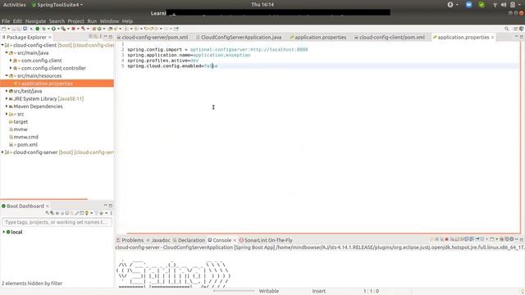Open the File menu

6,20
